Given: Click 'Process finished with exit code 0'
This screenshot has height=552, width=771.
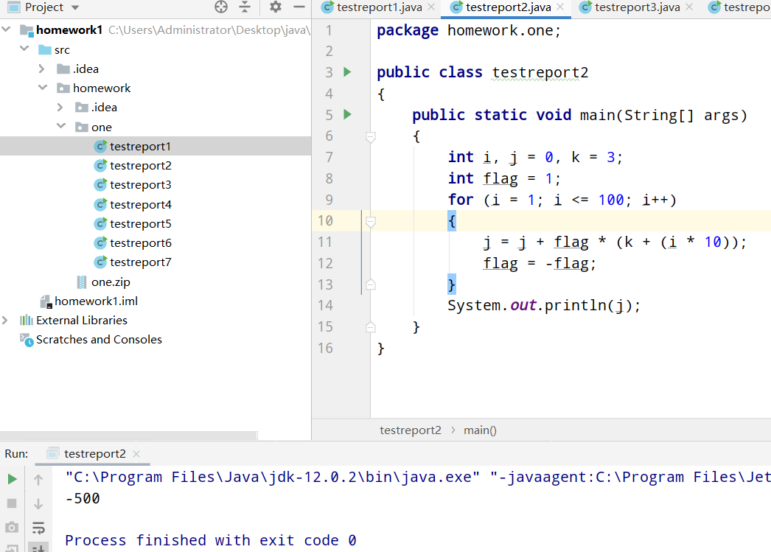Looking at the screenshot, I should tap(211, 540).
